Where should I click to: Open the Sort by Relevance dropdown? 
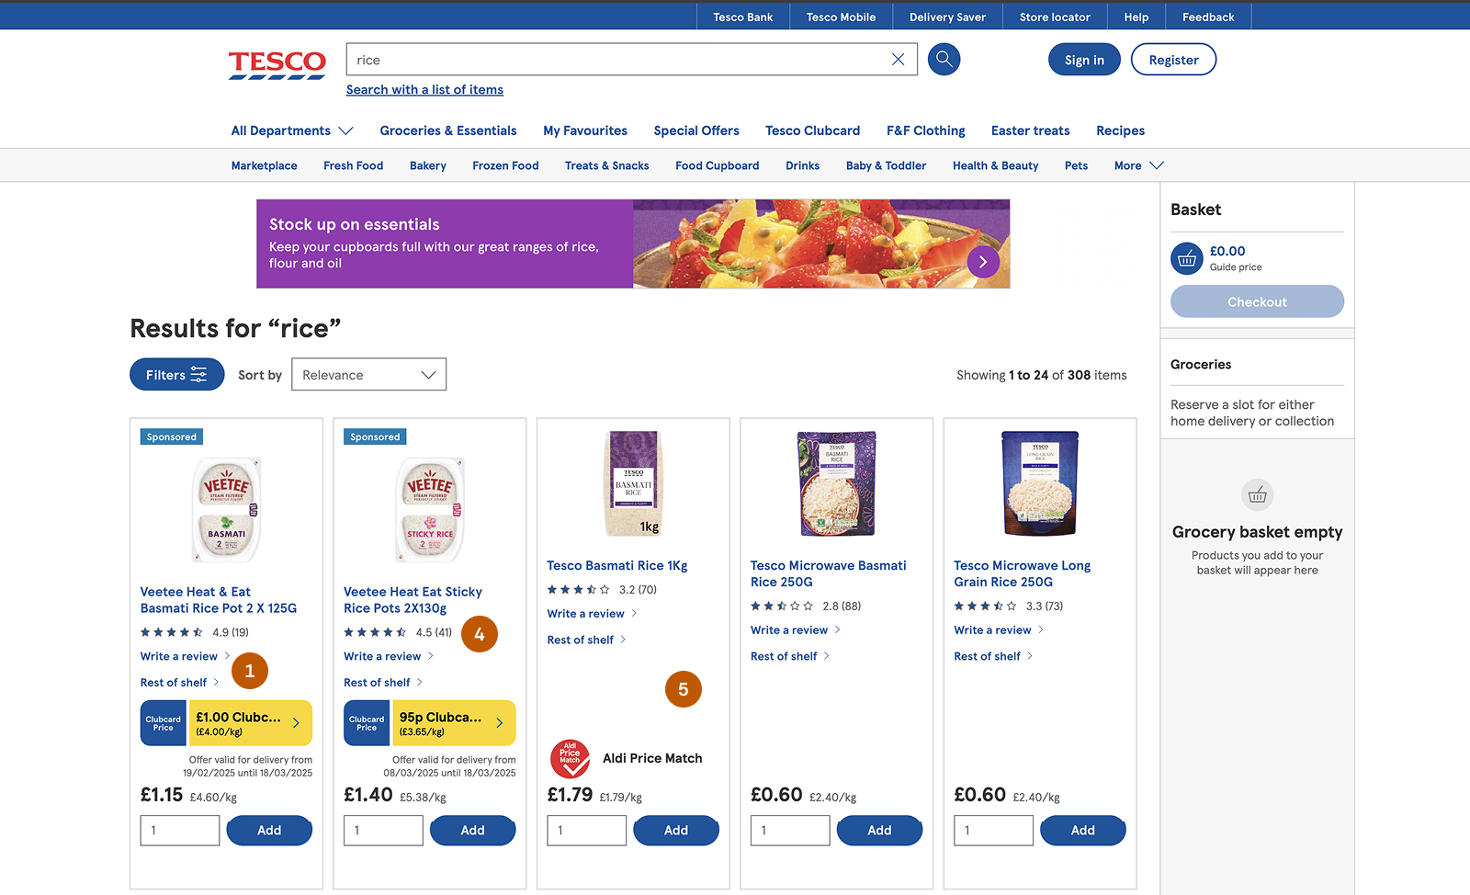pos(368,375)
